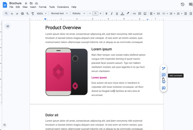This screenshot has height=130, width=193.
Task: Redo the last action
Action: tap(17, 14)
